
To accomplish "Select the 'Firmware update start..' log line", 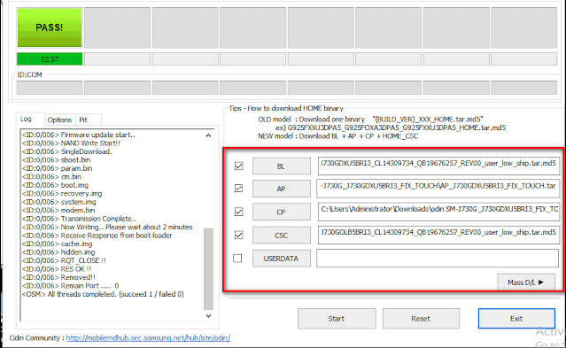I will [79, 135].
